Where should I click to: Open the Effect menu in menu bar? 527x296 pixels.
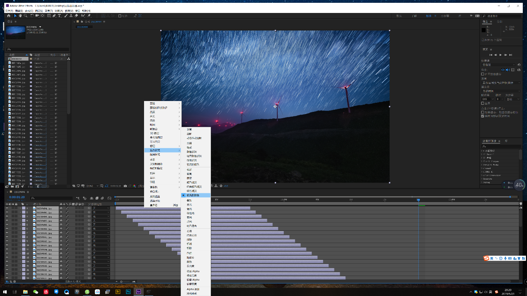tap(48, 11)
